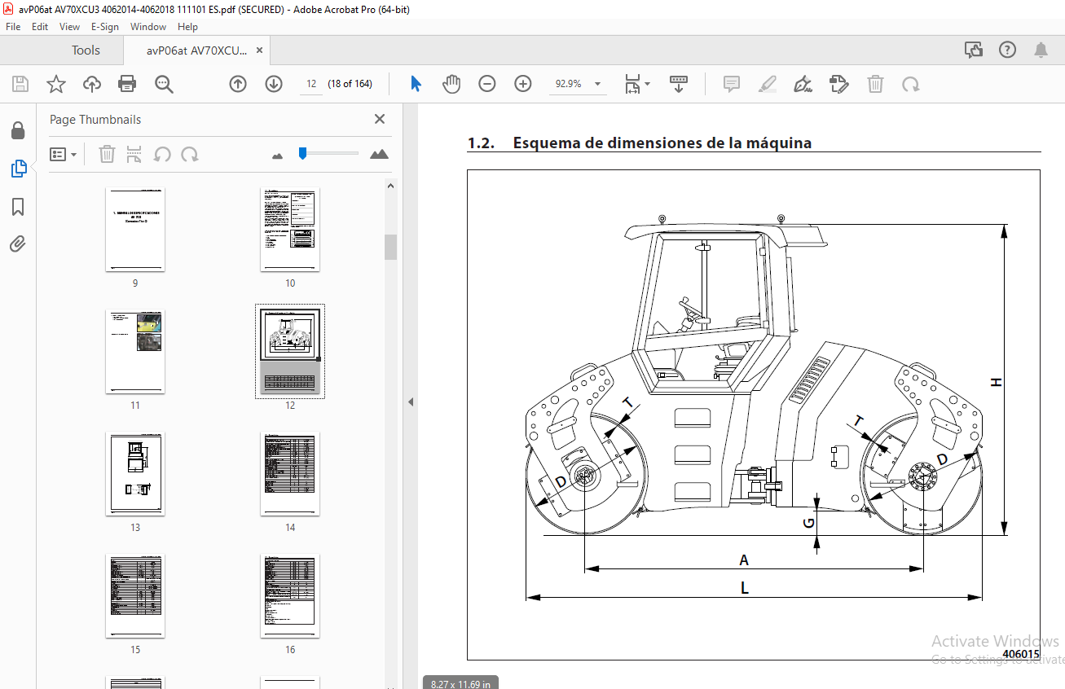Open the View menu
The height and width of the screenshot is (689, 1065).
(x=70, y=27)
